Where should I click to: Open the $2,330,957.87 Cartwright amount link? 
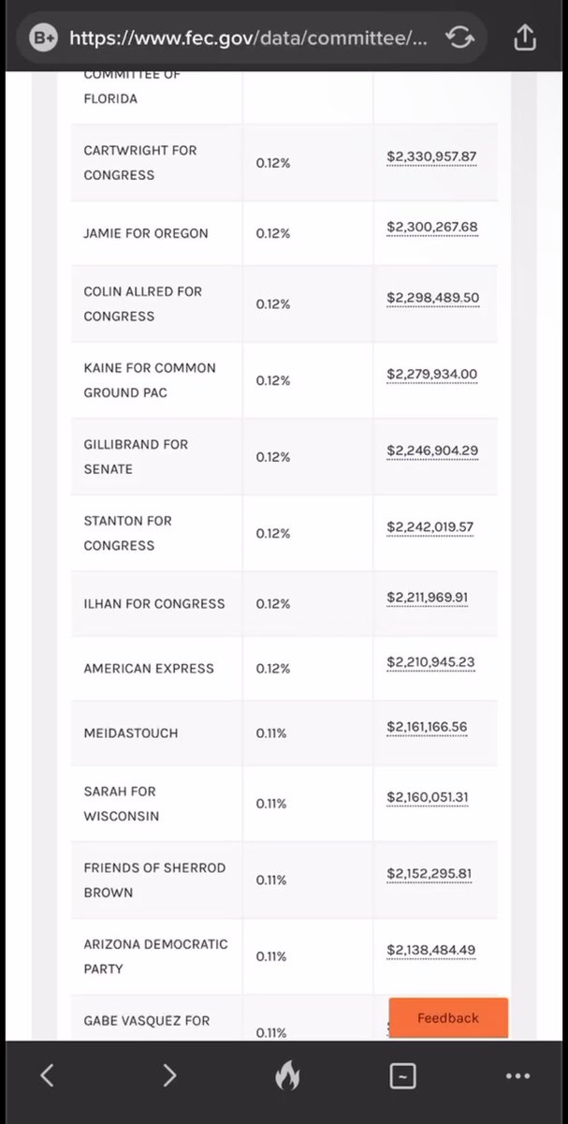(x=431, y=156)
